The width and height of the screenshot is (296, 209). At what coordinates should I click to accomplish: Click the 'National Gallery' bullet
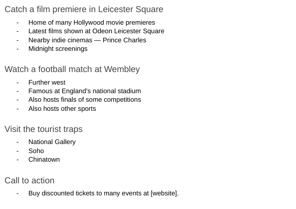(x=52, y=142)
